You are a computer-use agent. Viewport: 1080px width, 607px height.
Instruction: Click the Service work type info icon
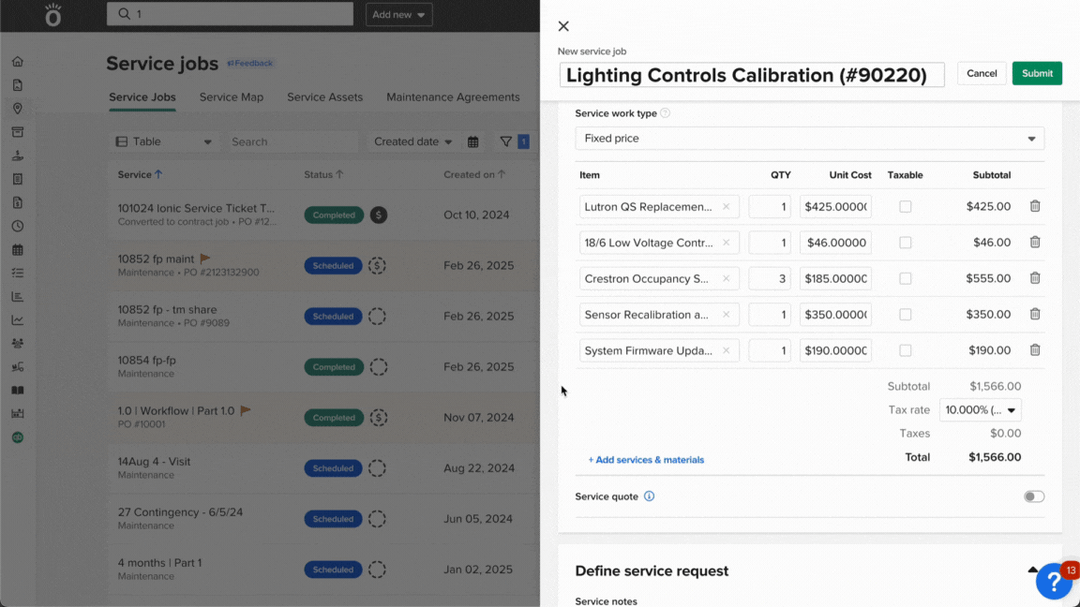point(666,113)
